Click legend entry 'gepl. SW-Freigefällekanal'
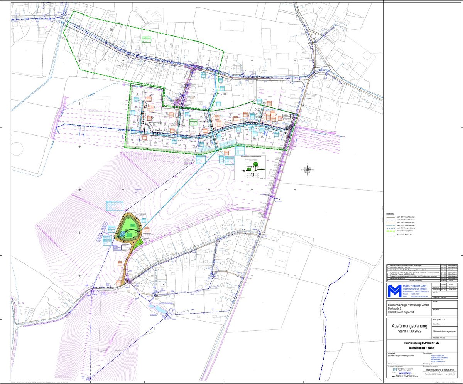 tap(406, 223)
